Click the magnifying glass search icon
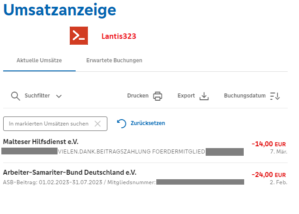The height and width of the screenshot is (214, 299). [15, 96]
